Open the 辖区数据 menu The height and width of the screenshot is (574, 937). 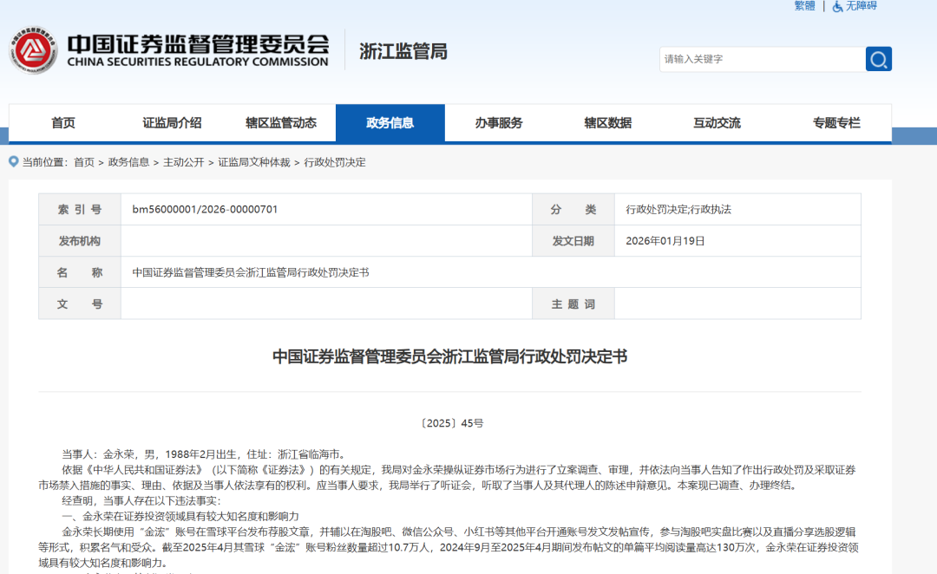(609, 122)
